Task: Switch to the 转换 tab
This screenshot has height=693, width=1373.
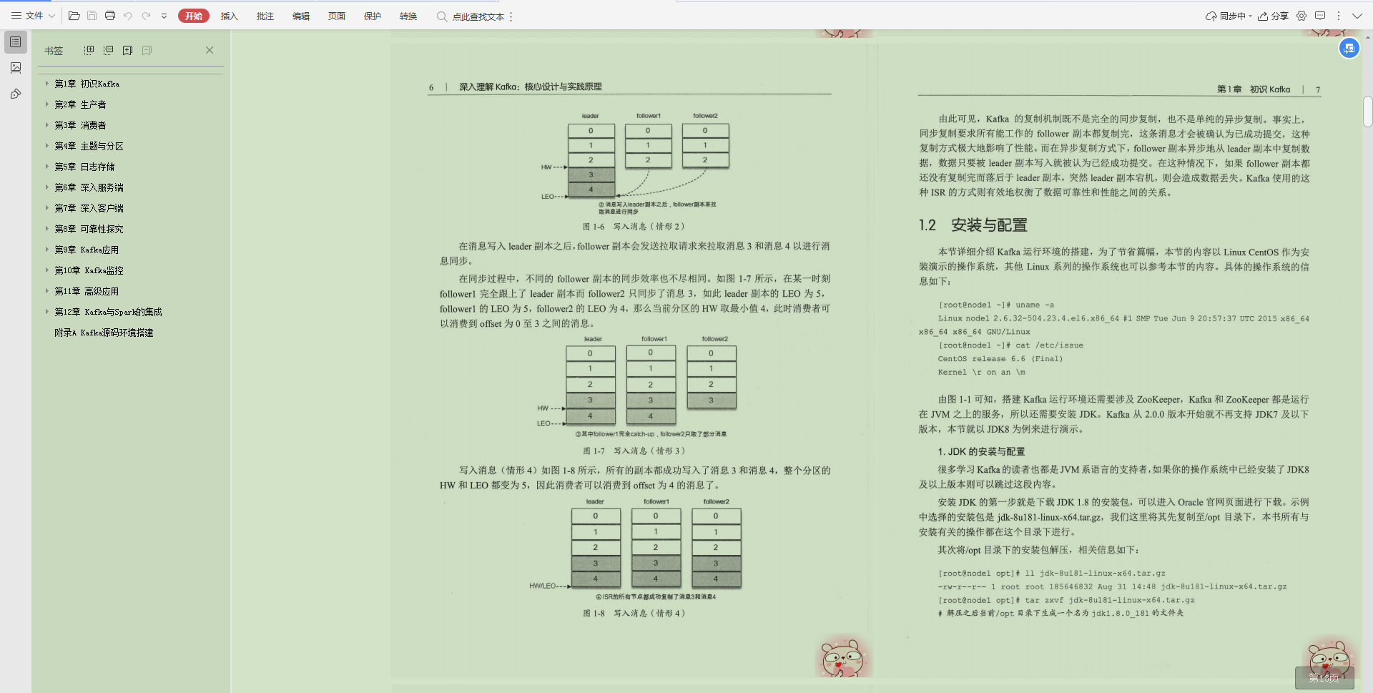Action: 408,16
